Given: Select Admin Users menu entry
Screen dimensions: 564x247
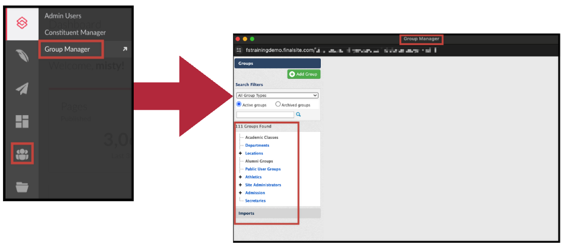Looking at the screenshot, I should point(63,16).
